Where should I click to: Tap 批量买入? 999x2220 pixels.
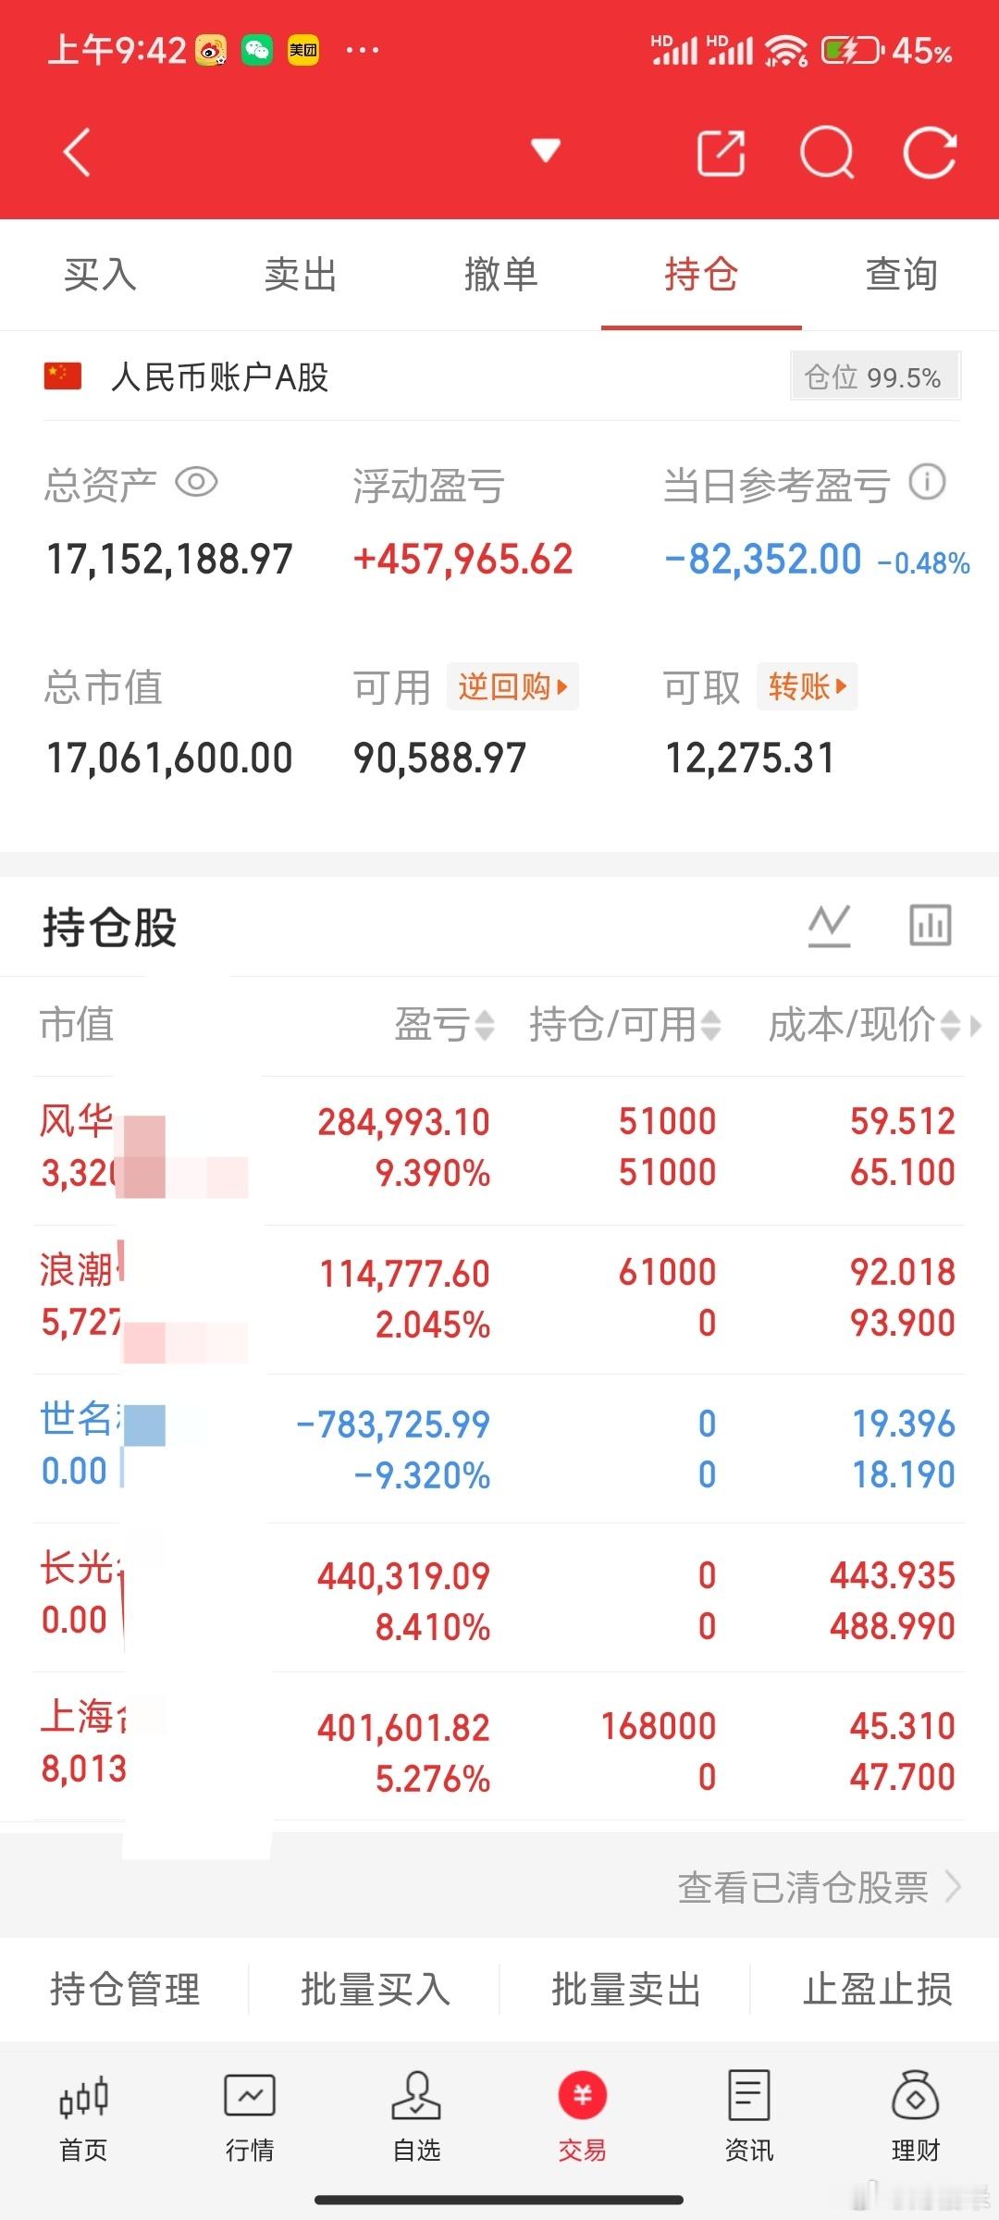tap(376, 1989)
